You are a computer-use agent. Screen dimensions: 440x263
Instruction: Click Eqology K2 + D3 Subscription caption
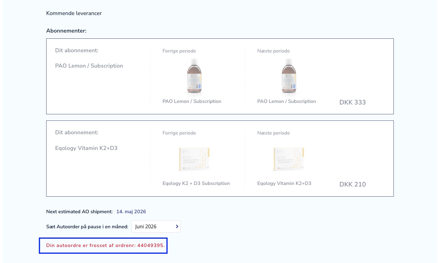click(x=196, y=183)
